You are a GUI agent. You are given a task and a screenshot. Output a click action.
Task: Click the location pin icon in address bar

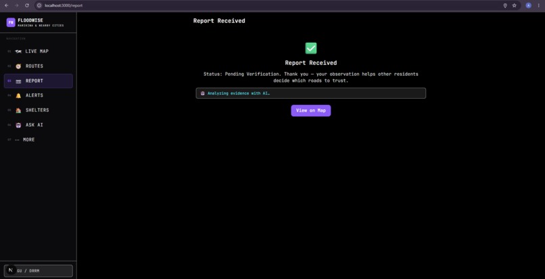(x=505, y=5)
